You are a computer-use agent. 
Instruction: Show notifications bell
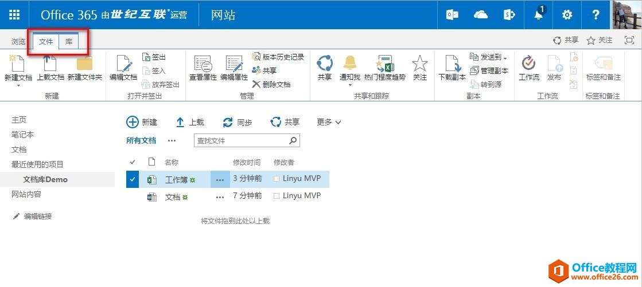(x=539, y=15)
